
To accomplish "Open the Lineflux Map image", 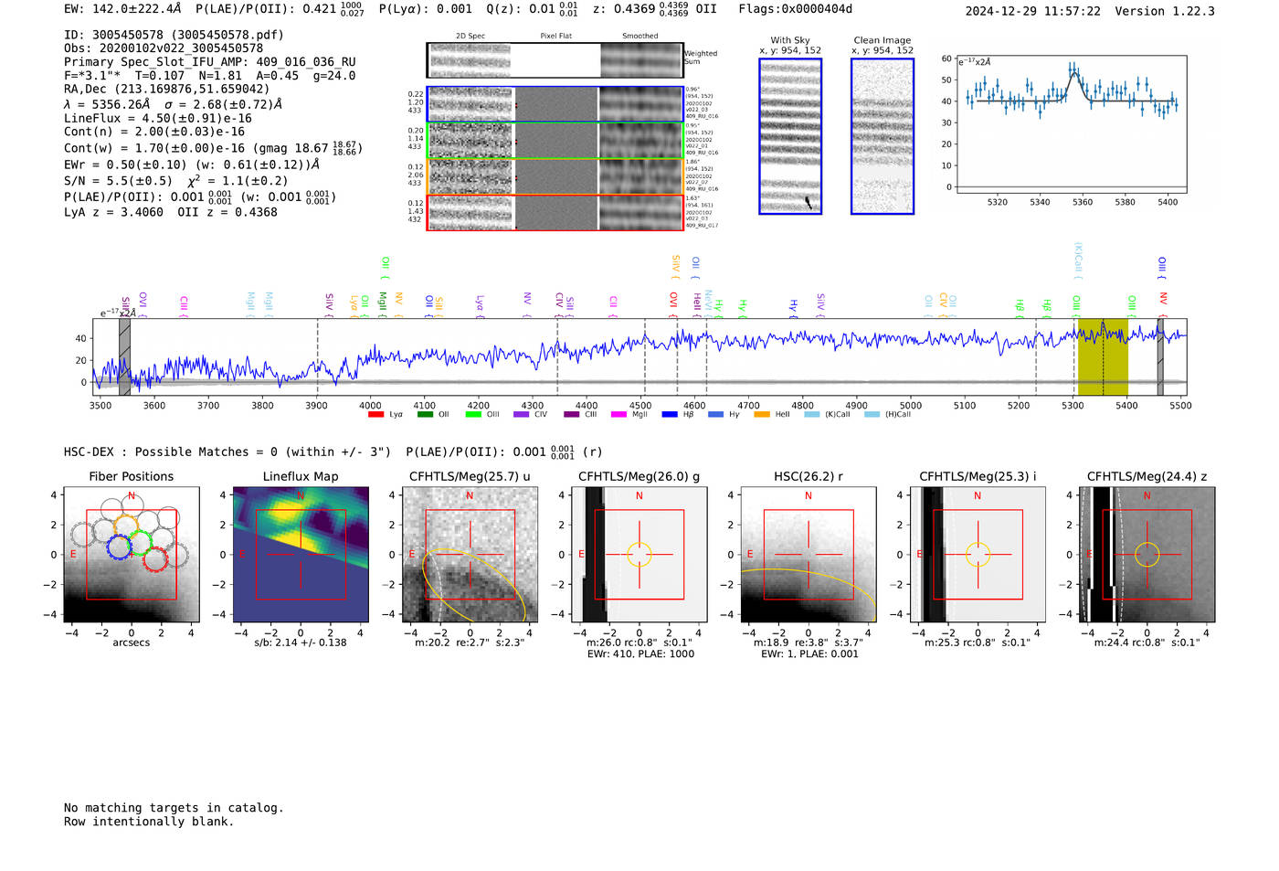I will click(301, 555).
